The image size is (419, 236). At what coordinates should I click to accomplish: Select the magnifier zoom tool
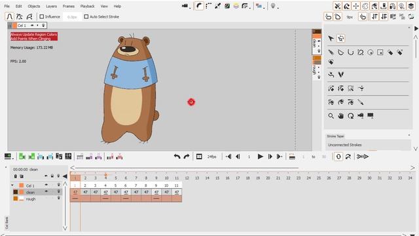click(331, 116)
